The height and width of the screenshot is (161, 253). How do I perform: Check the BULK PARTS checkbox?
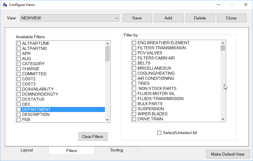click(134, 104)
